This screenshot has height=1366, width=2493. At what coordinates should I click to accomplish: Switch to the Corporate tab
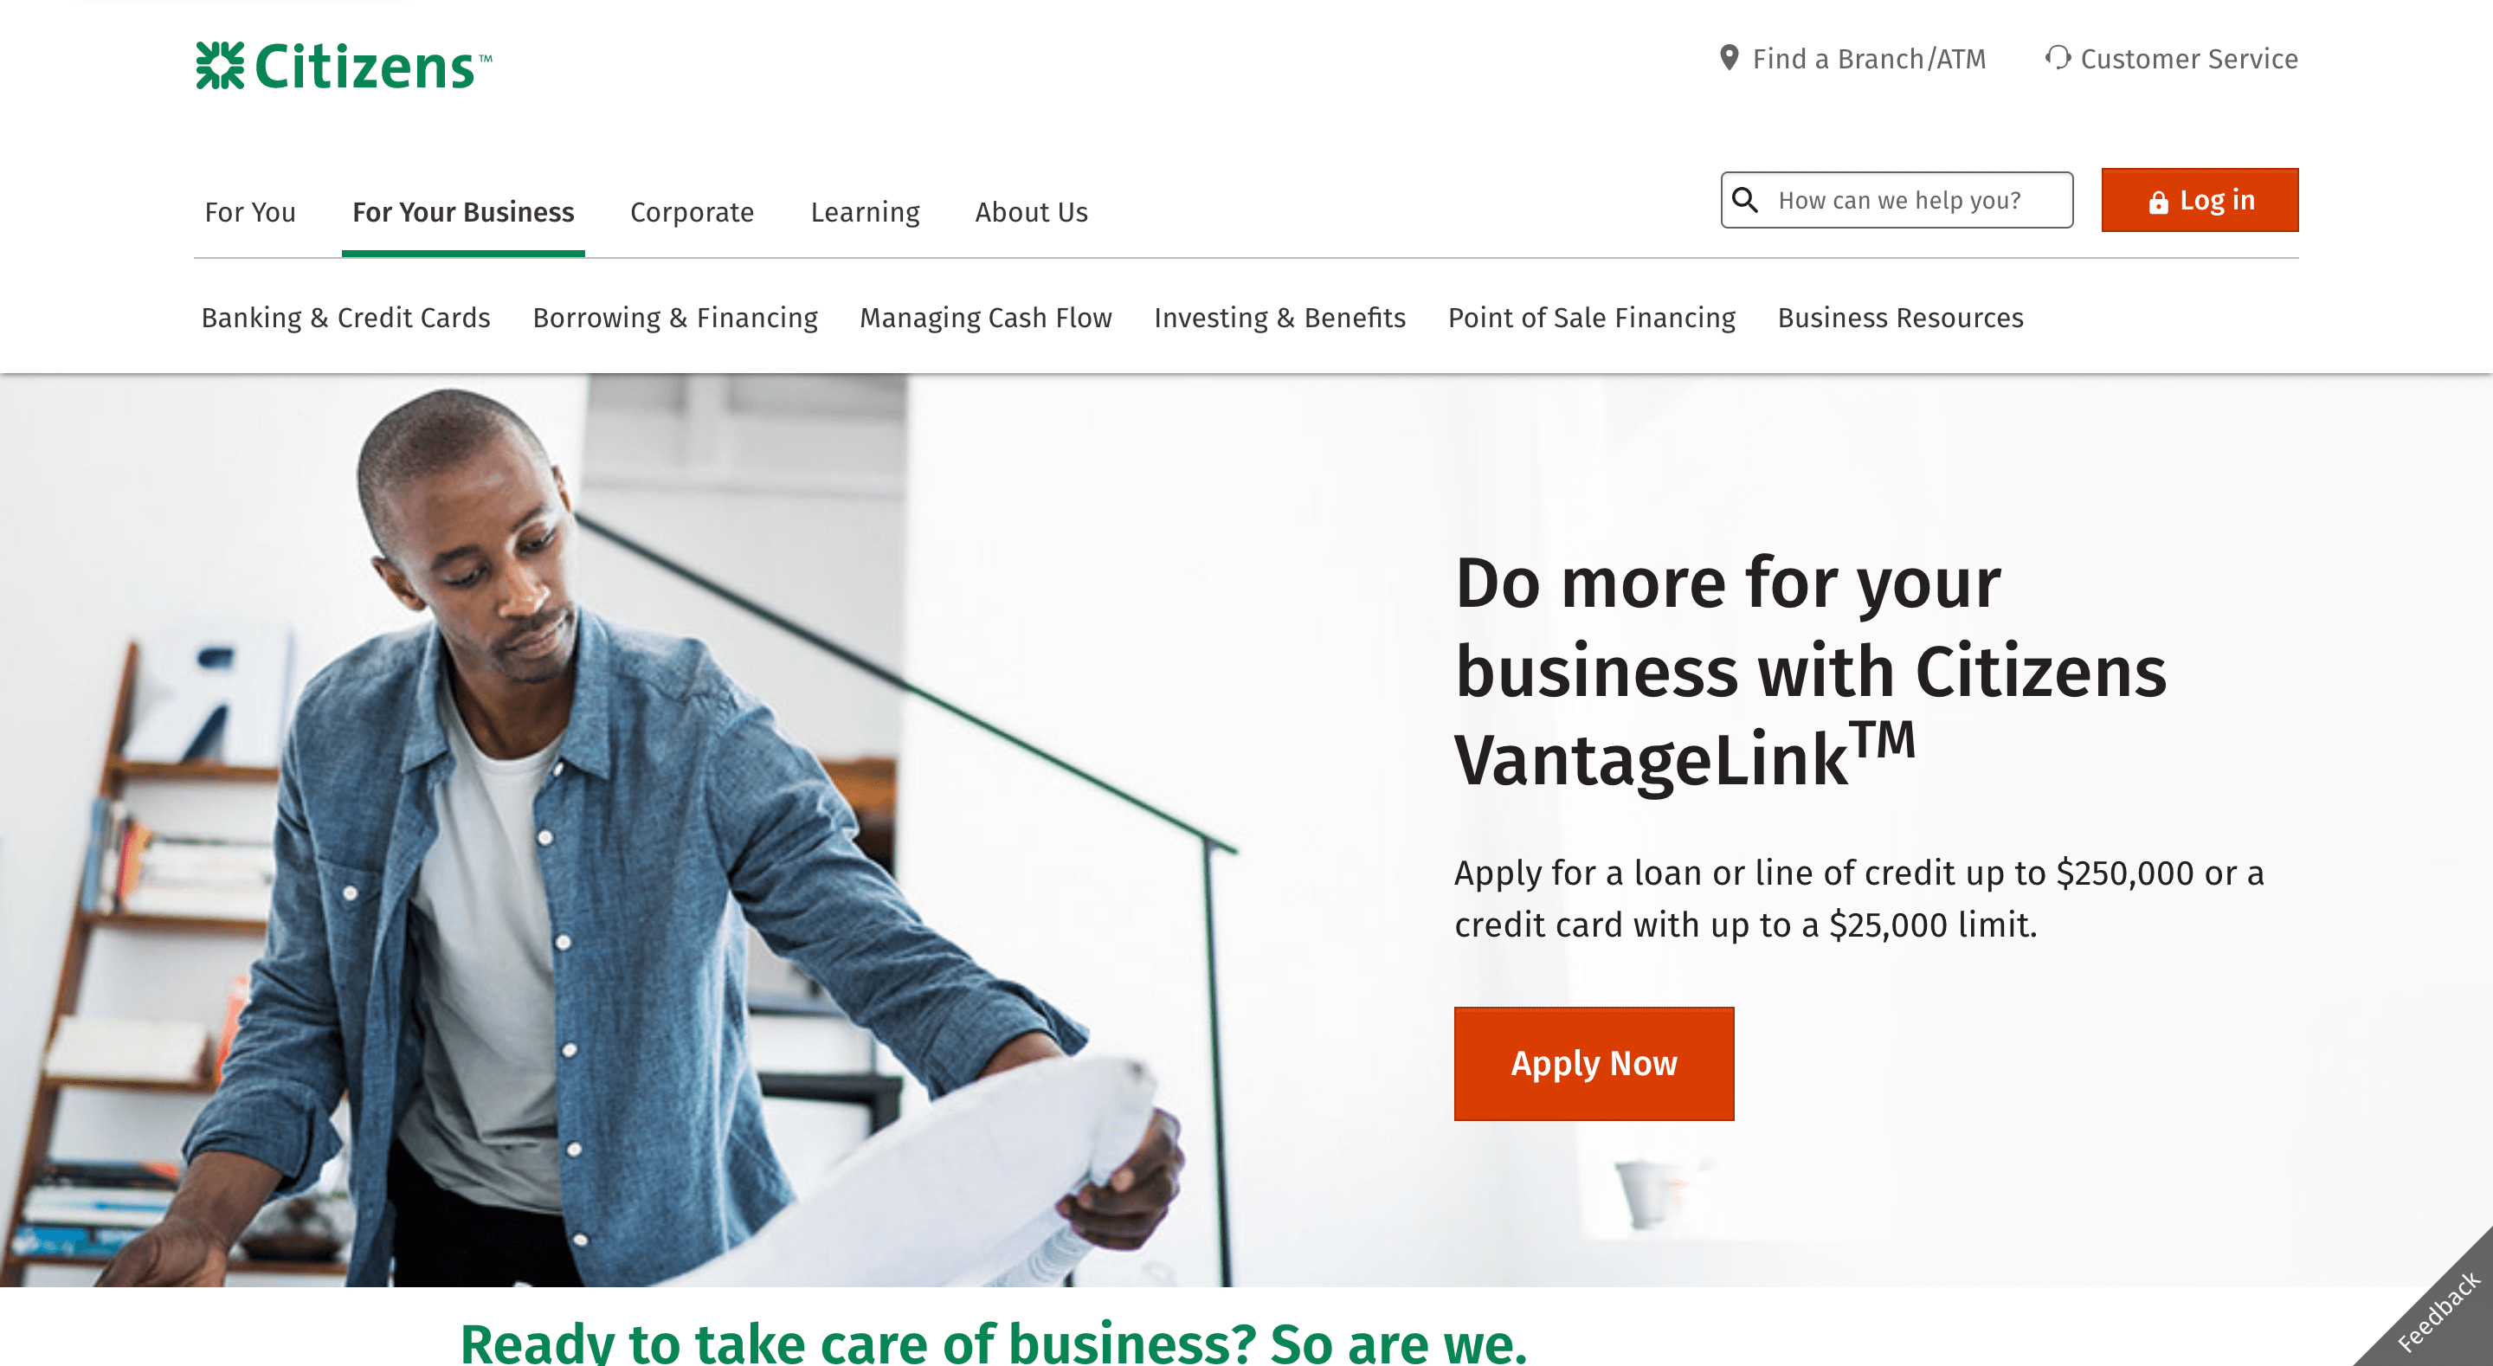692,212
